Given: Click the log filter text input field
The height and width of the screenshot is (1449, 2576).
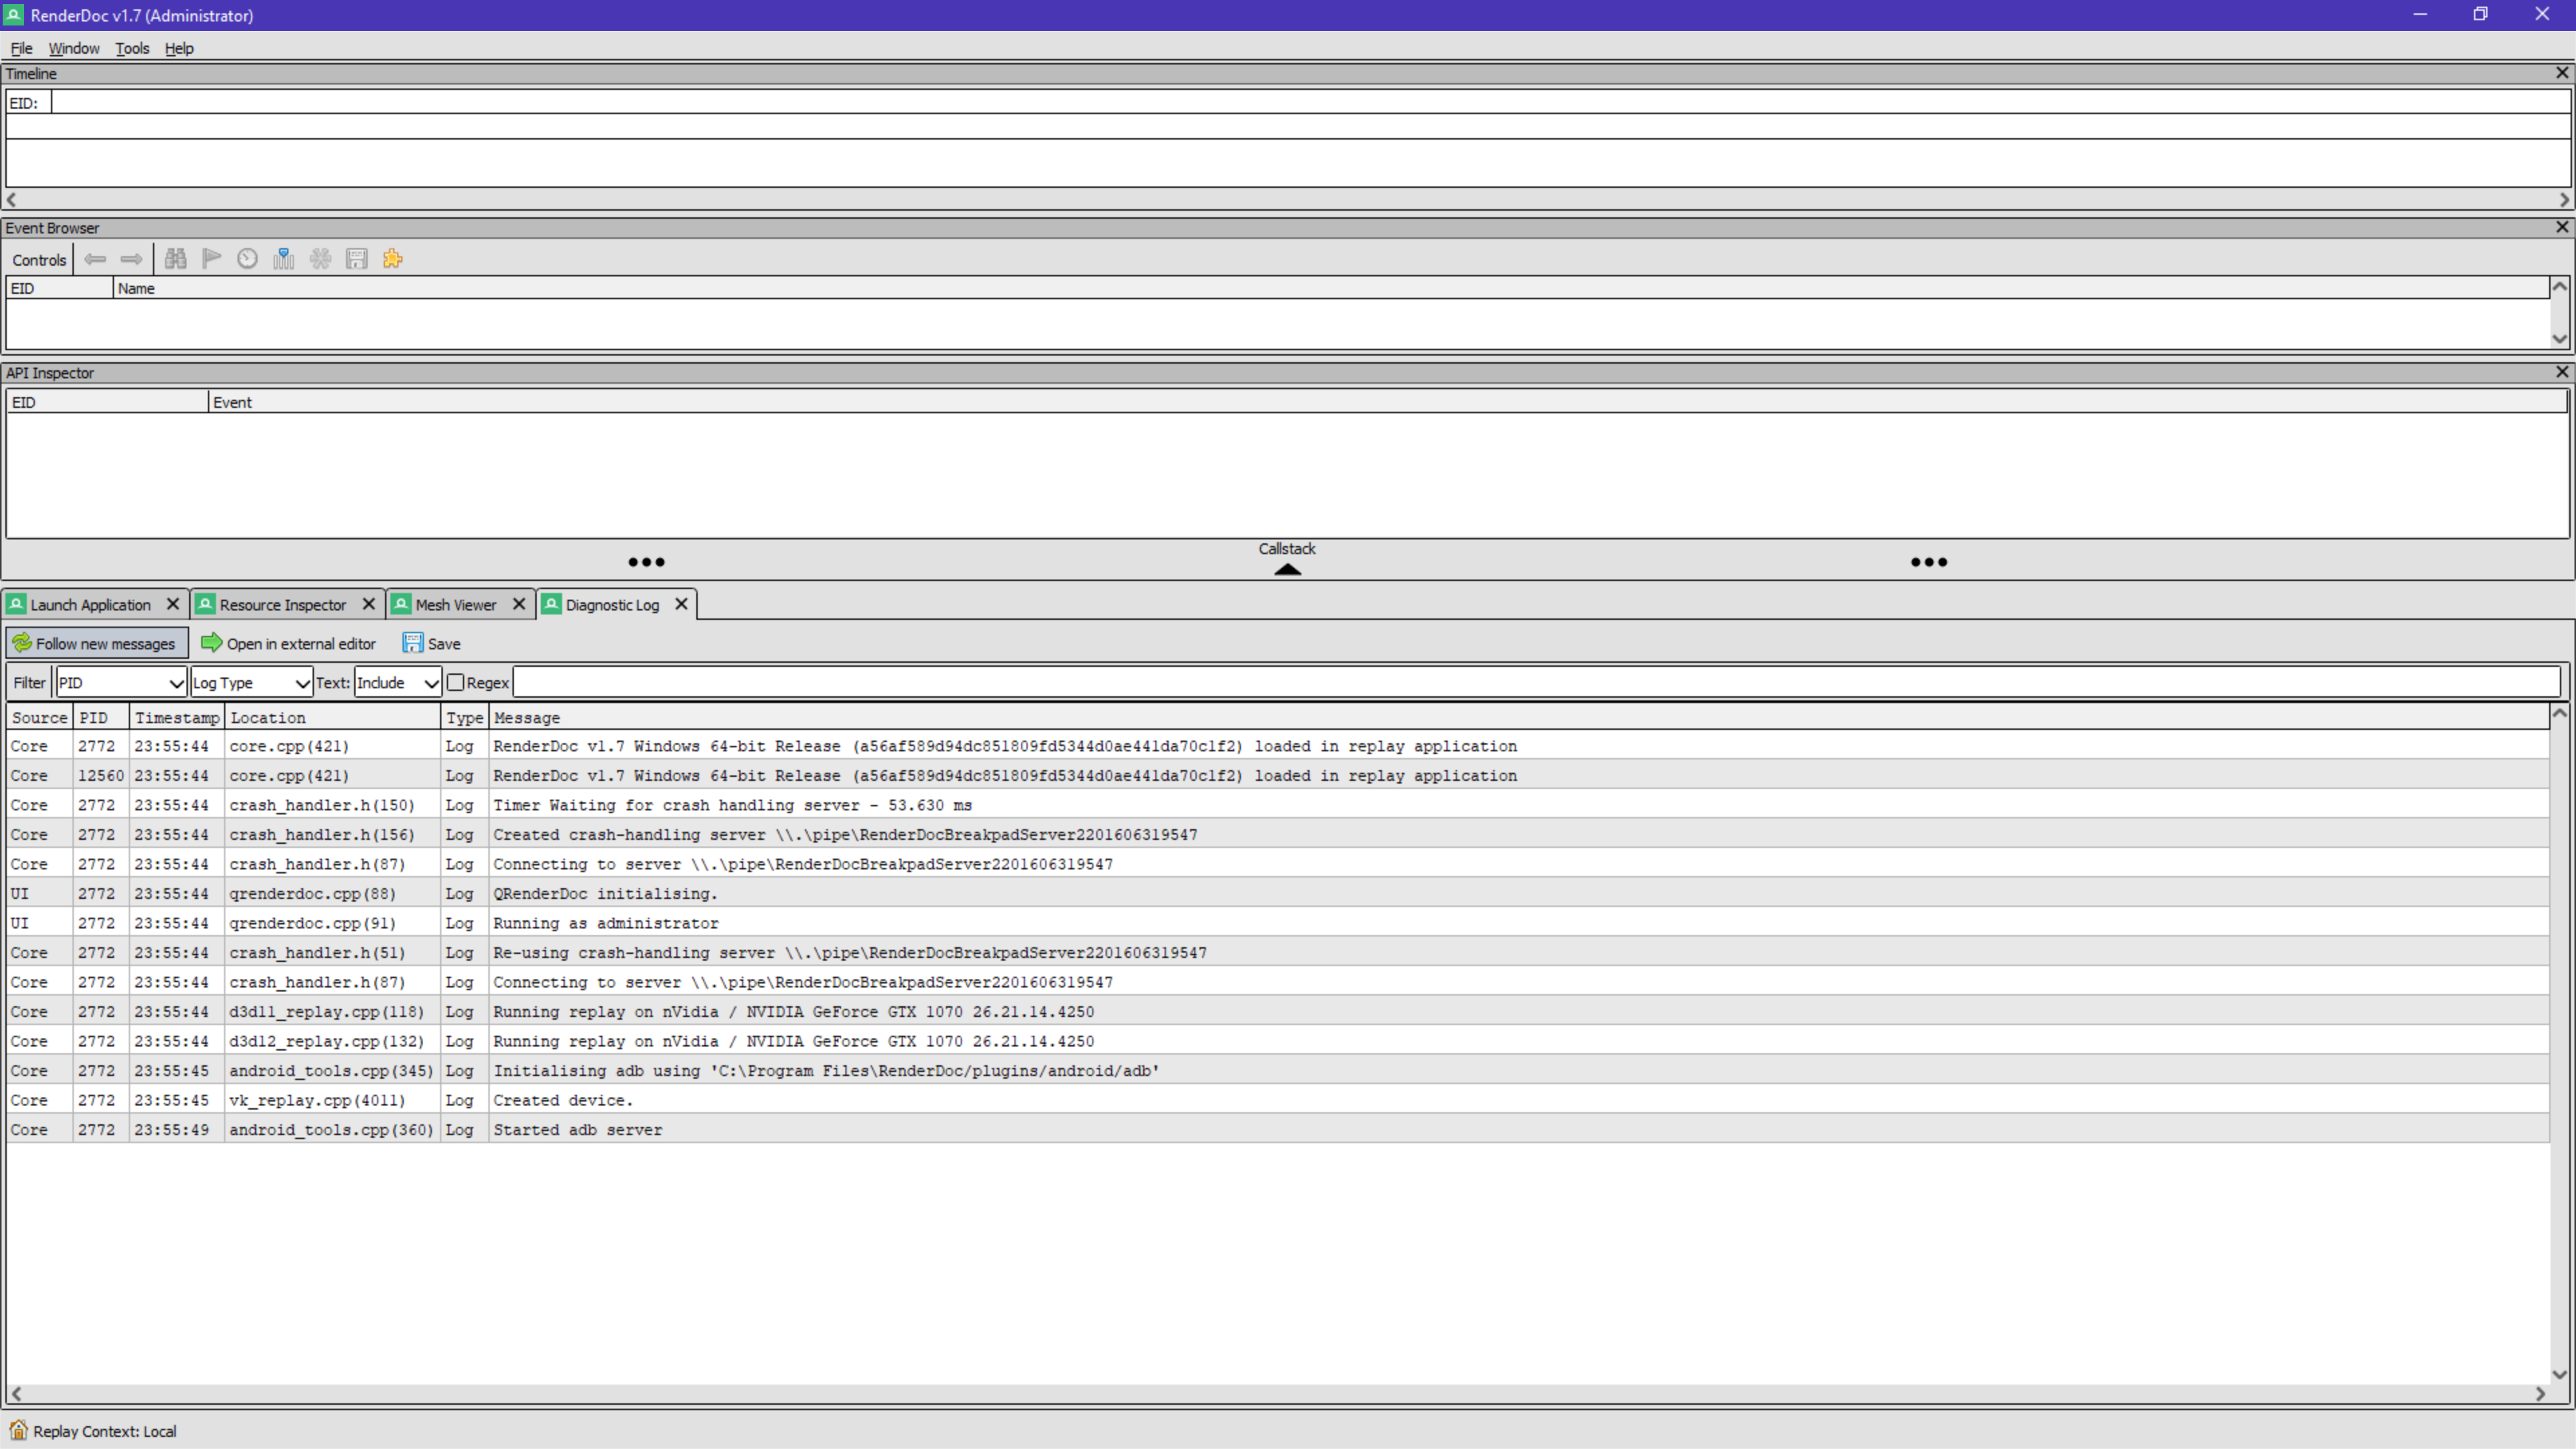Looking at the screenshot, I should [1536, 683].
